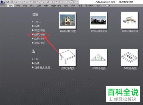Switch to the 结构 ribbon tab
Screen dimensions: 143x105
pyautogui.click(x=18, y=5)
